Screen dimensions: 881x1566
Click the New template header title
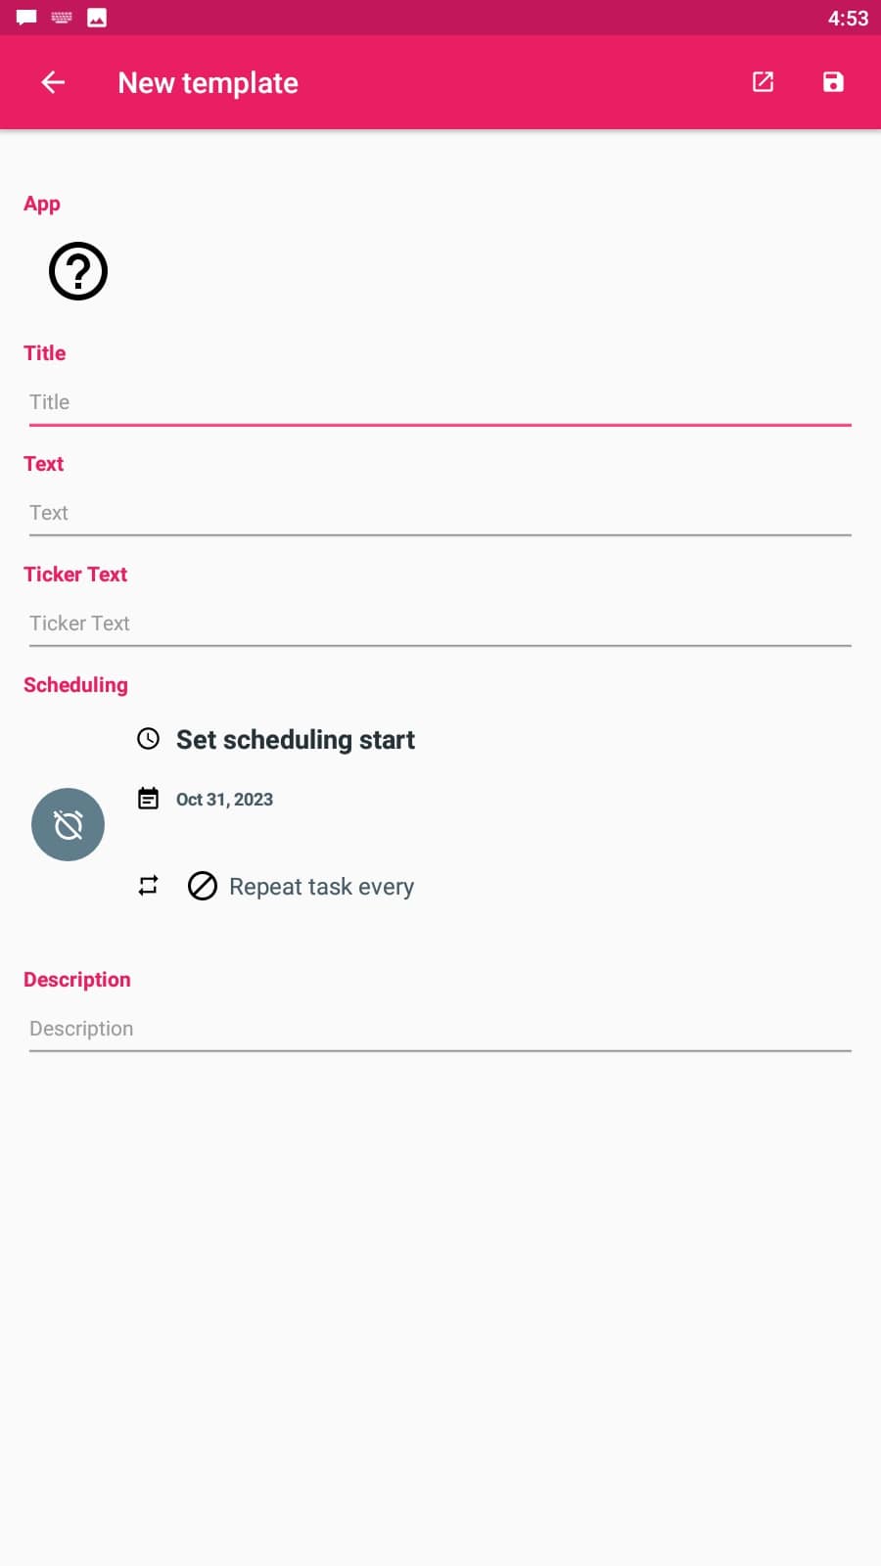click(x=208, y=83)
